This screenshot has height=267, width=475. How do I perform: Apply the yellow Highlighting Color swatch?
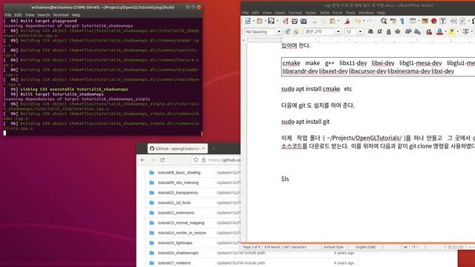click(451, 31)
